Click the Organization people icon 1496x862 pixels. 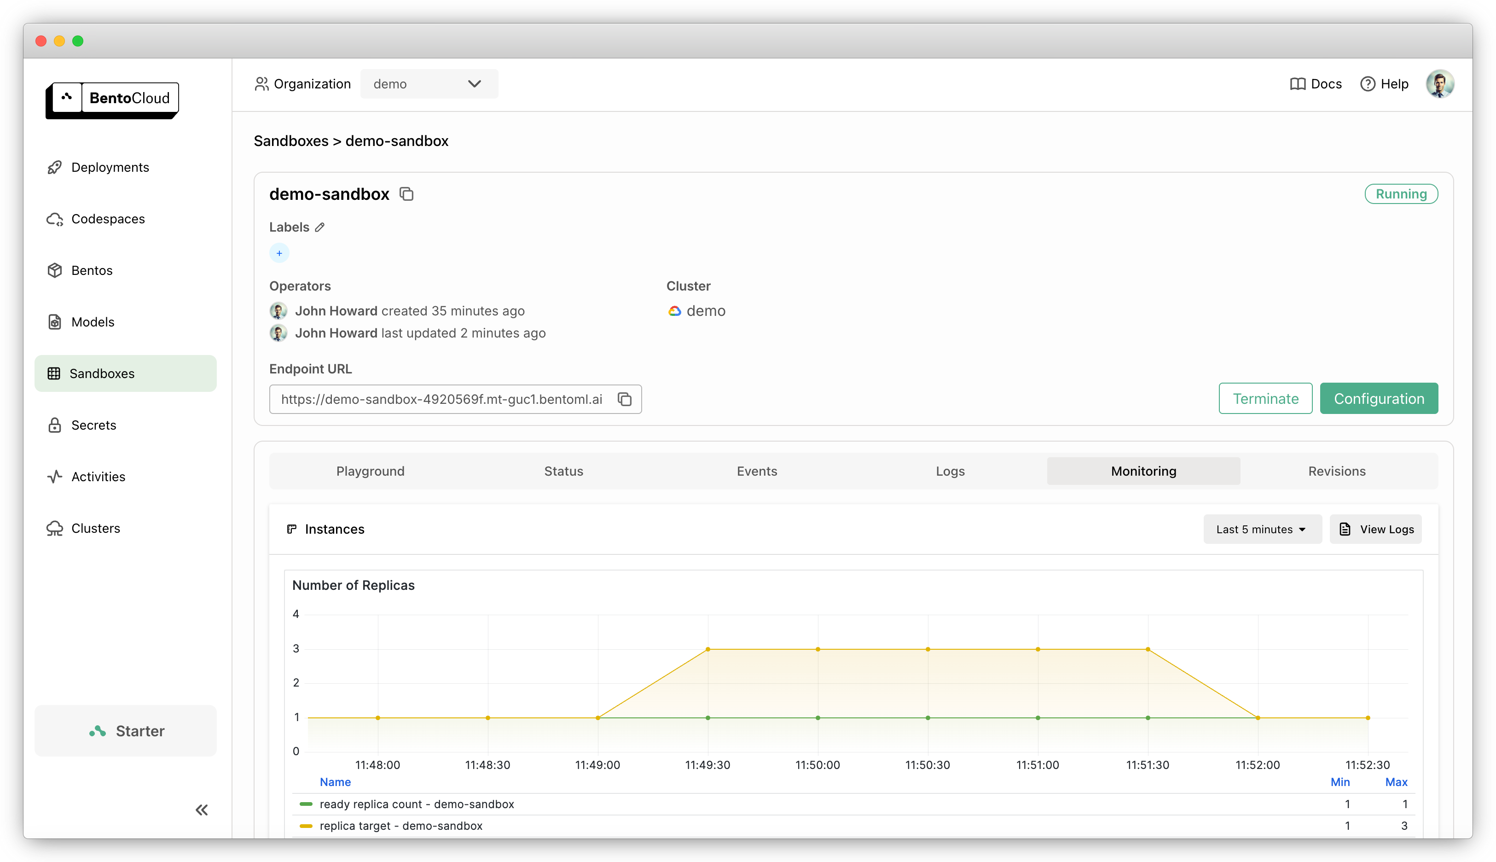point(261,84)
